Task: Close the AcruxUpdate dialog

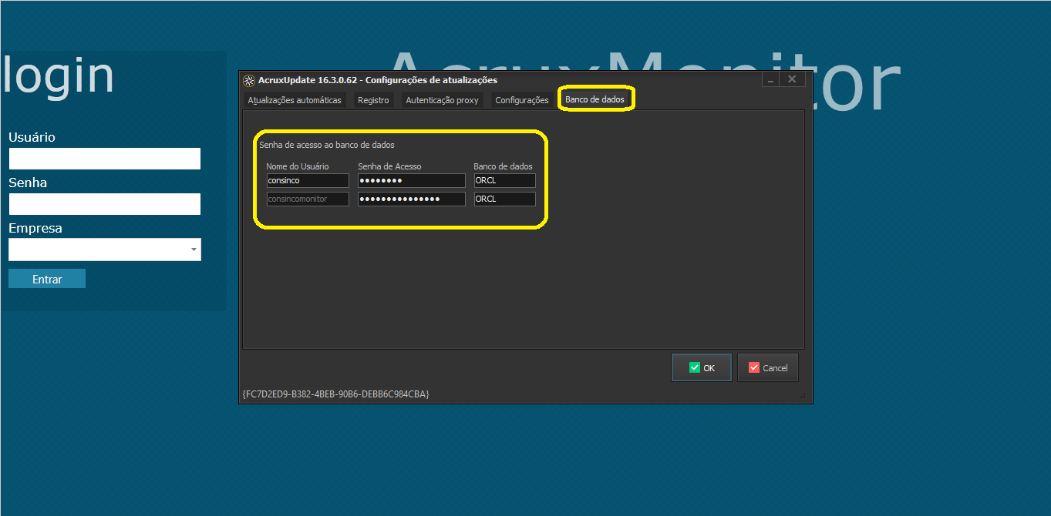Action: (x=793, y=79)
